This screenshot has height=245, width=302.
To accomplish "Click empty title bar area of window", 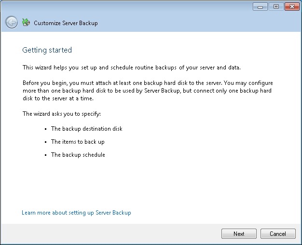I will [145, 7].
